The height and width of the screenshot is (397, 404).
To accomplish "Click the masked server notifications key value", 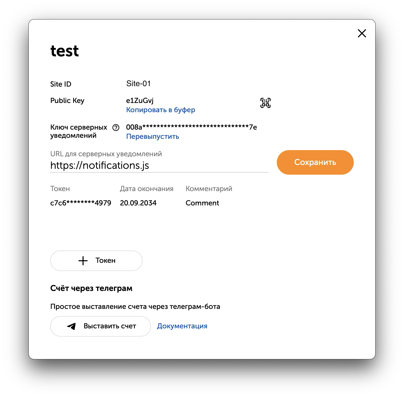I will [191, 127].
